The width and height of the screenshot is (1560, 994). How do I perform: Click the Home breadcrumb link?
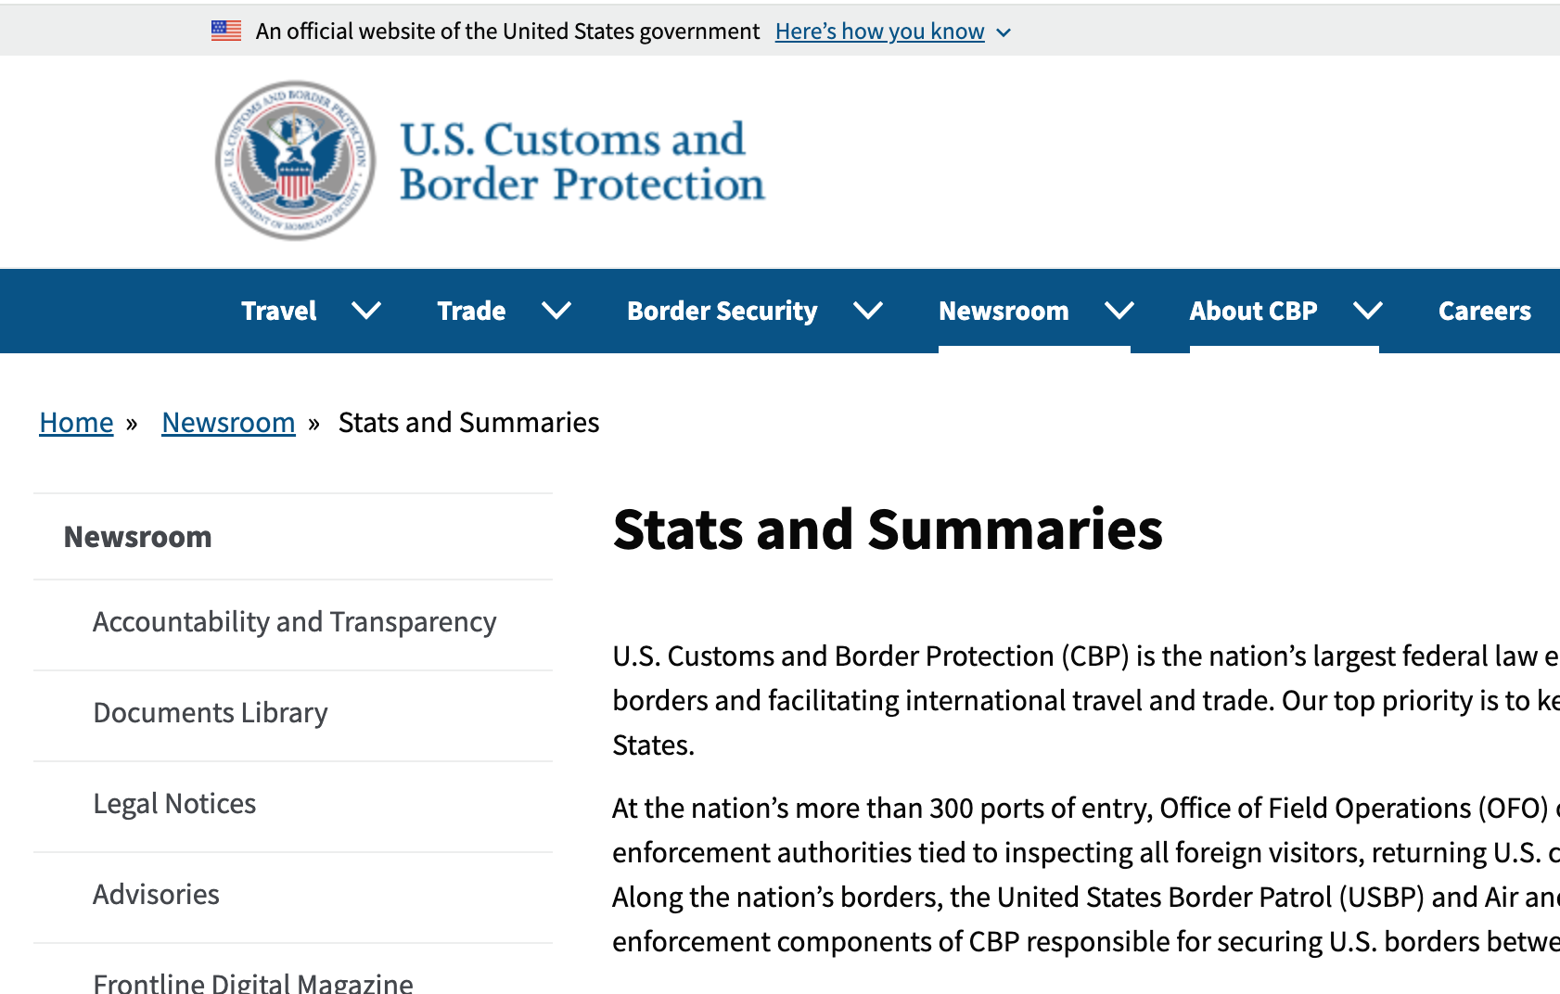click(x=76, y=423)
